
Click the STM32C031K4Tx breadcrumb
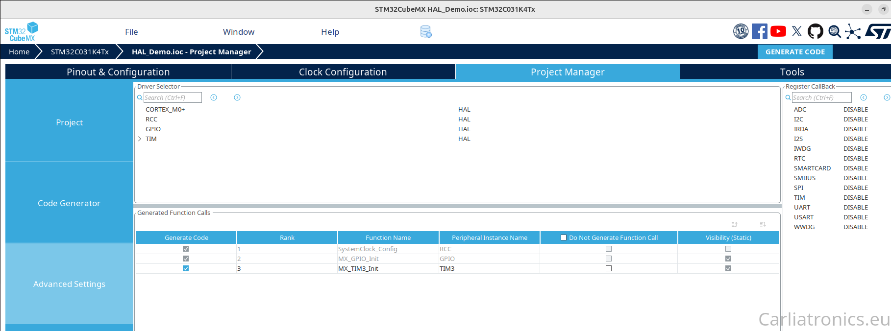pos(80,52)
